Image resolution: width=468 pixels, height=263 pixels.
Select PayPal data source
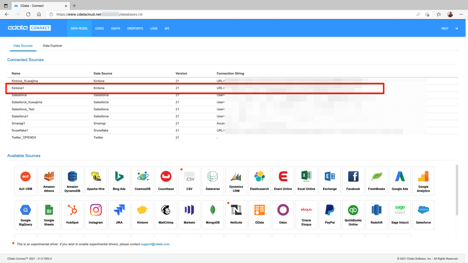click(330, 215)
